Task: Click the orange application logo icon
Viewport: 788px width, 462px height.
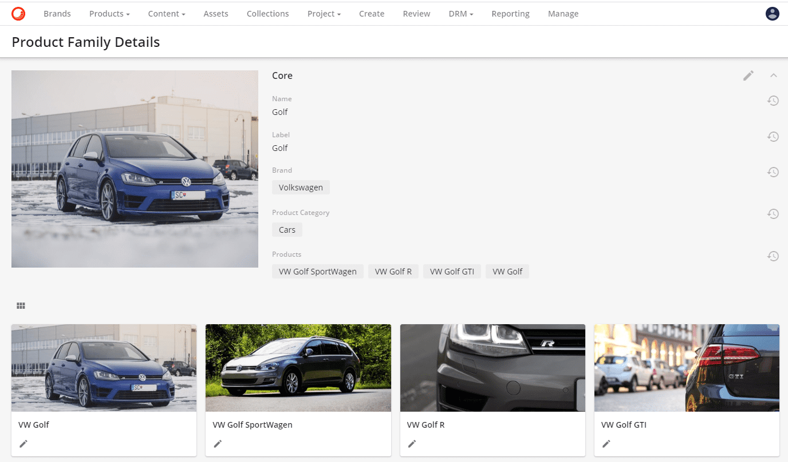Action: coord(18,14)
